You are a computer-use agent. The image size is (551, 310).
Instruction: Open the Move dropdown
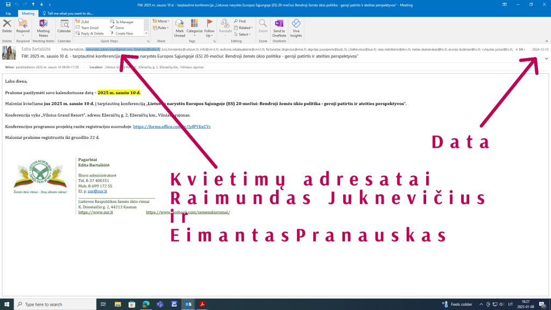click(160, 21)
